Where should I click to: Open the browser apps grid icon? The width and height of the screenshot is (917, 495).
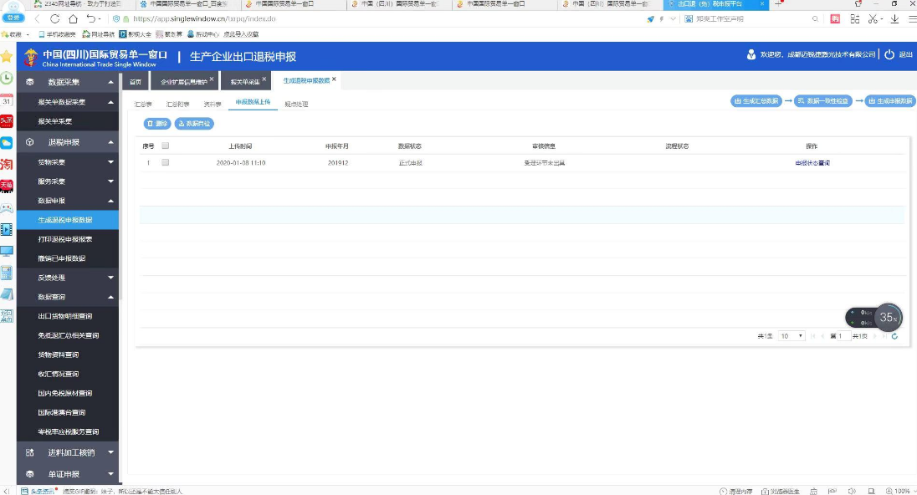[x=854, y=18]
